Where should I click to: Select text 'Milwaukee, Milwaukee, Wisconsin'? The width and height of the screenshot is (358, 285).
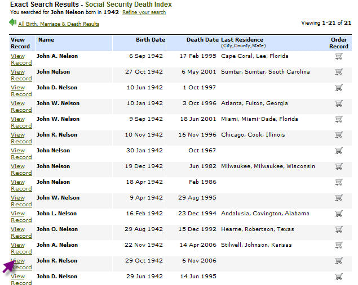tap(268, 166)
